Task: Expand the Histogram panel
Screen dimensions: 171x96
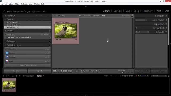Action: [166, 16]
